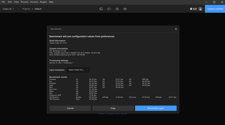The width and height of the screenshot is (225, 125).
Task: Open the Edit menu
Action: click(x=10, y=2)
